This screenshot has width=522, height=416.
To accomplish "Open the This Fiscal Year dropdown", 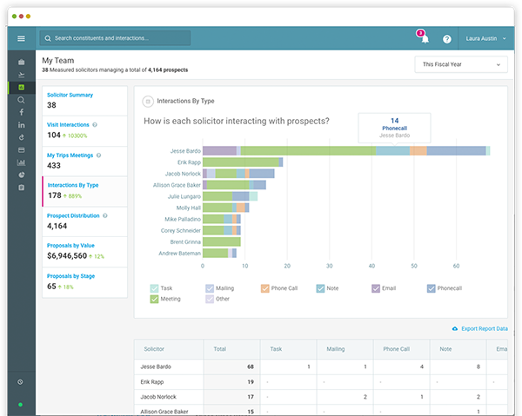I will click(461, 64).
